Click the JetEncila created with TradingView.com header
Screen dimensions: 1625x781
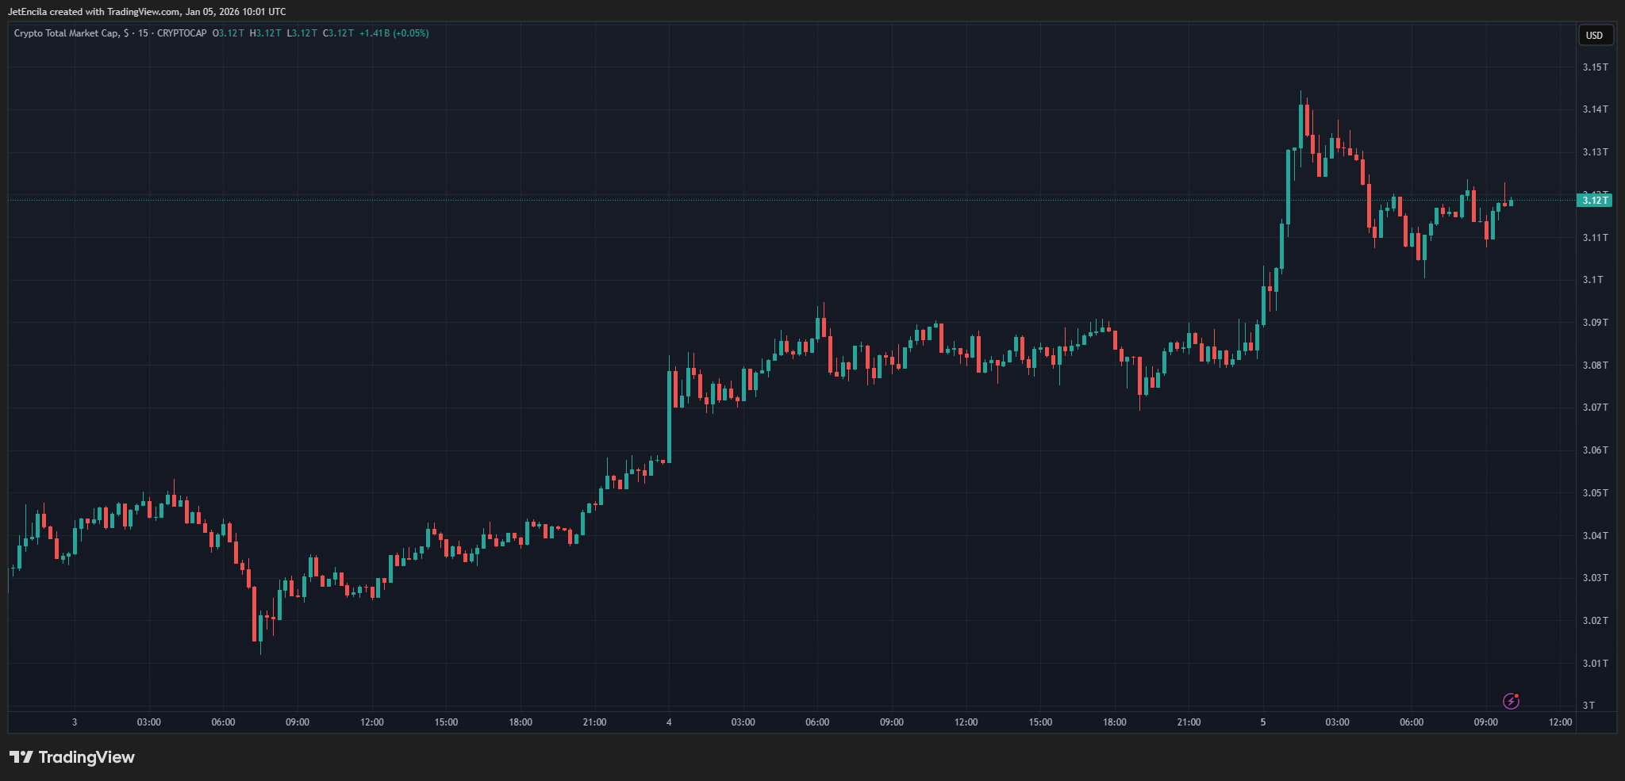pos(147,12)
